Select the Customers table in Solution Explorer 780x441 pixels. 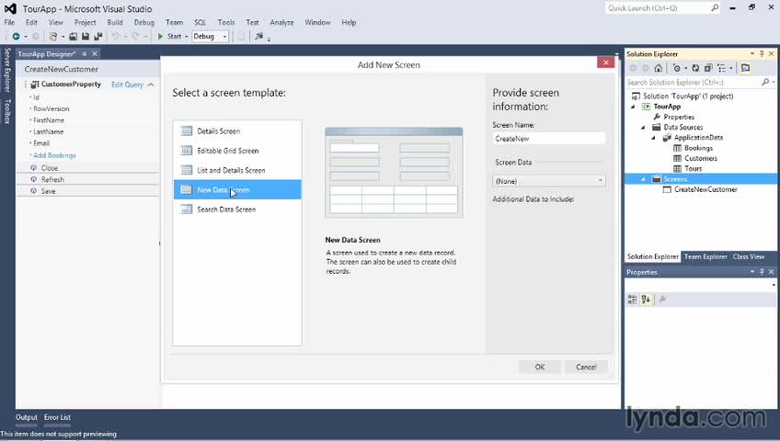click(700, 158)
